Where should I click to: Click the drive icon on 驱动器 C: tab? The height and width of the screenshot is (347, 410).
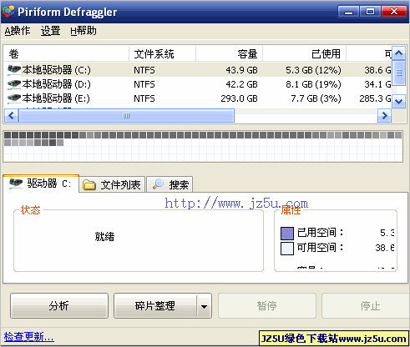[16, 184]
